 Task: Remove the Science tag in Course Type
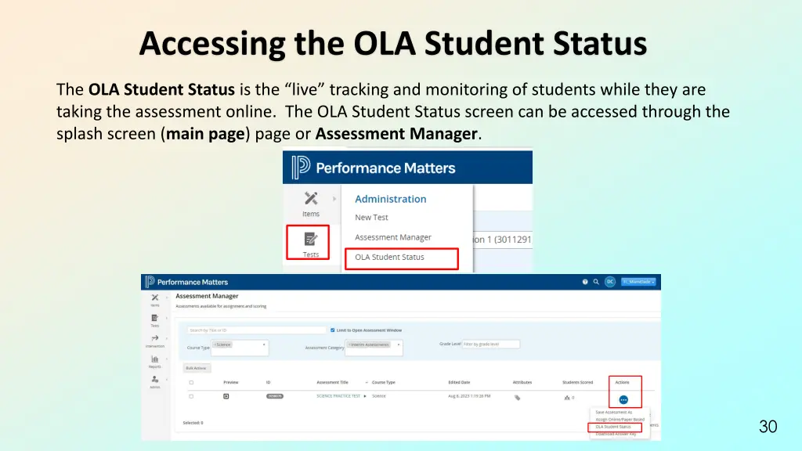coord(215,345)
